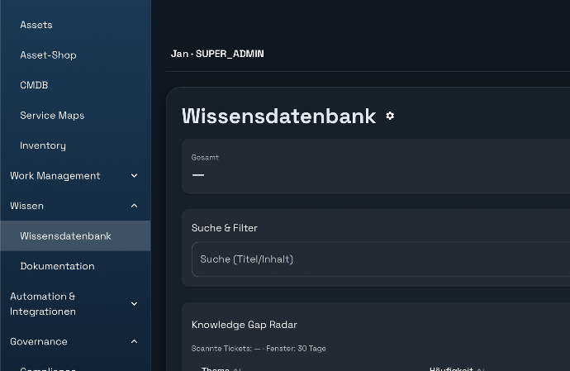This screenshot has height=371, width=570.
Task: Open Service Maps in navigation
Action: [x=52, y=116]
